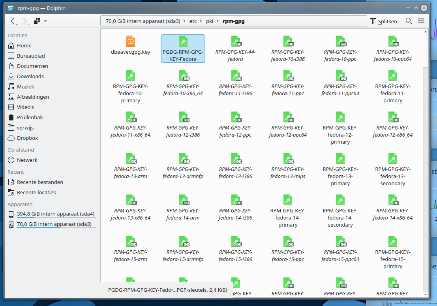Expand the arrow before 'rpm-gpg' breadcrumb
This screenshot has width=437, height=306.
(x=218, y=21)
